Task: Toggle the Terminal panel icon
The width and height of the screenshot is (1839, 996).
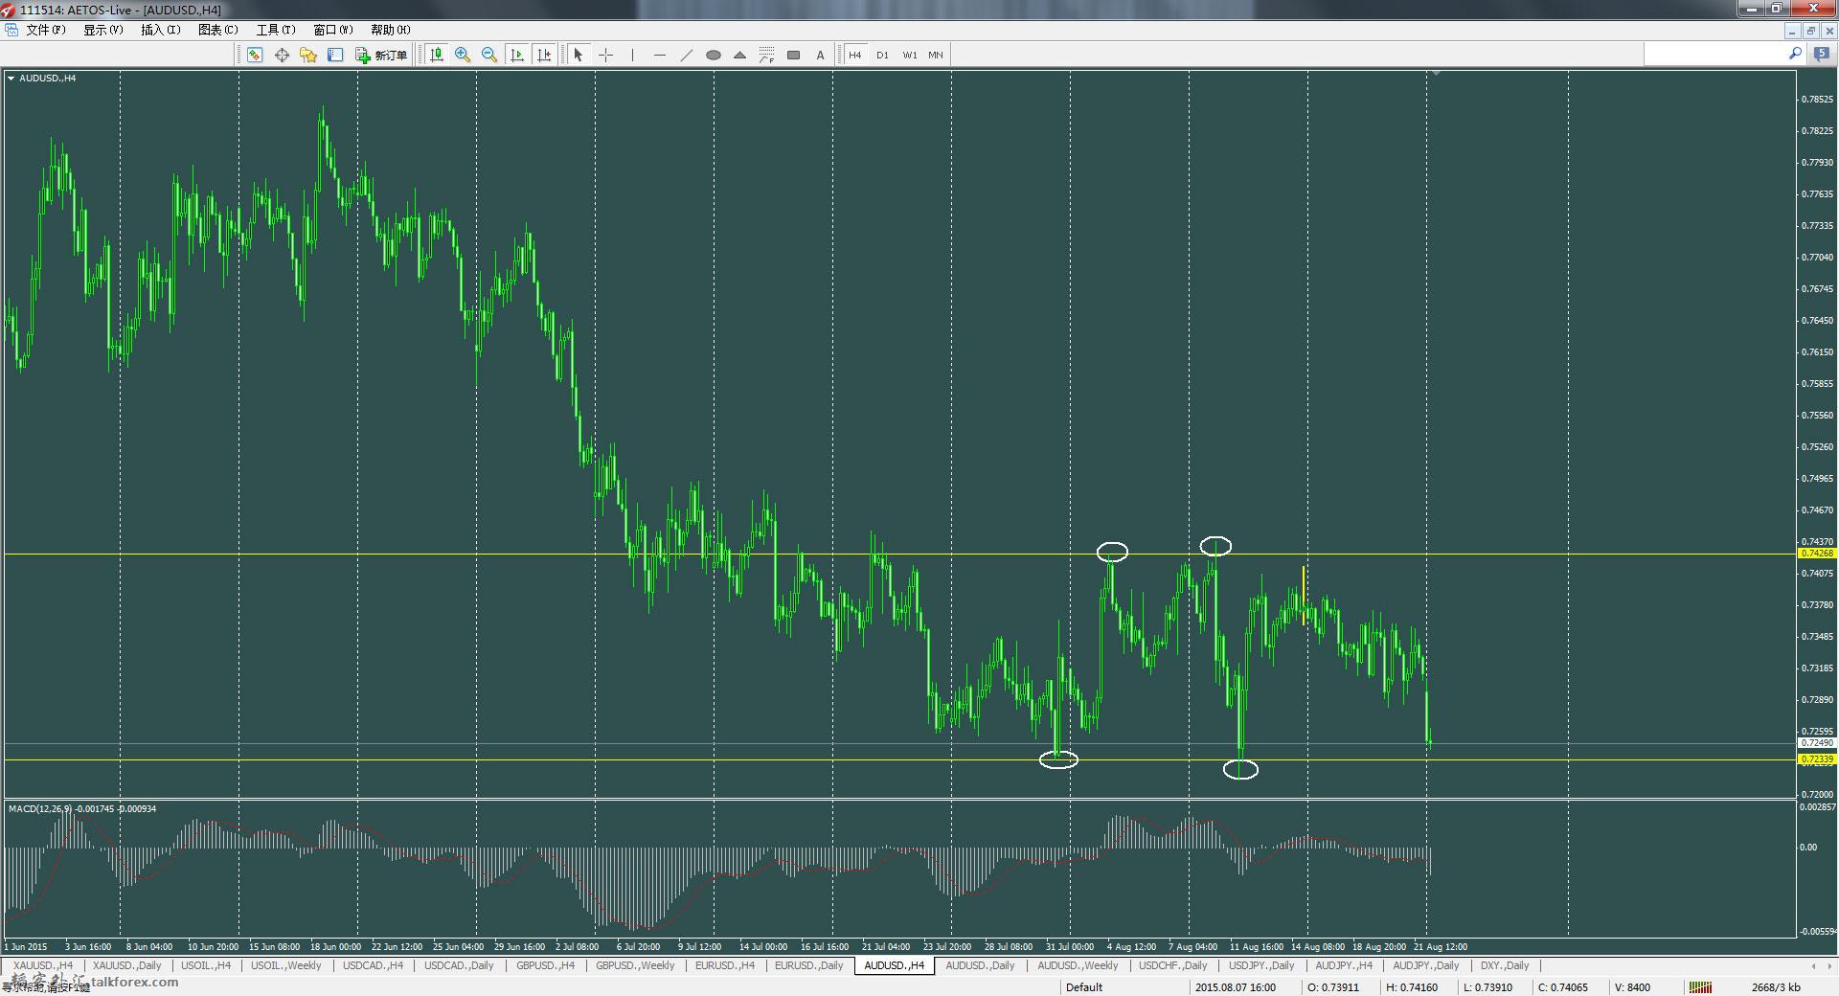Action: (335, 55)
